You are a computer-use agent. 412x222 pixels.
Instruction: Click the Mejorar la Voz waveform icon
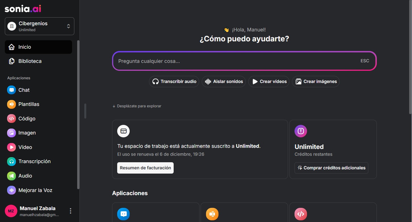12,190
